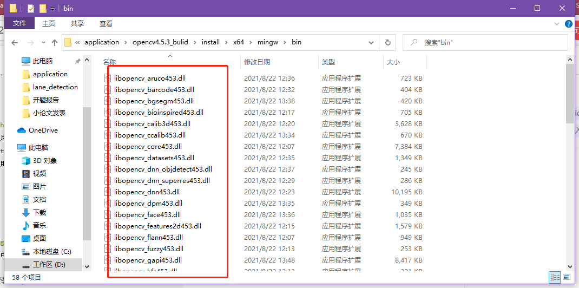
Task: Click the search box for bin
Action: pyautogui.click(x=485, y=42)
